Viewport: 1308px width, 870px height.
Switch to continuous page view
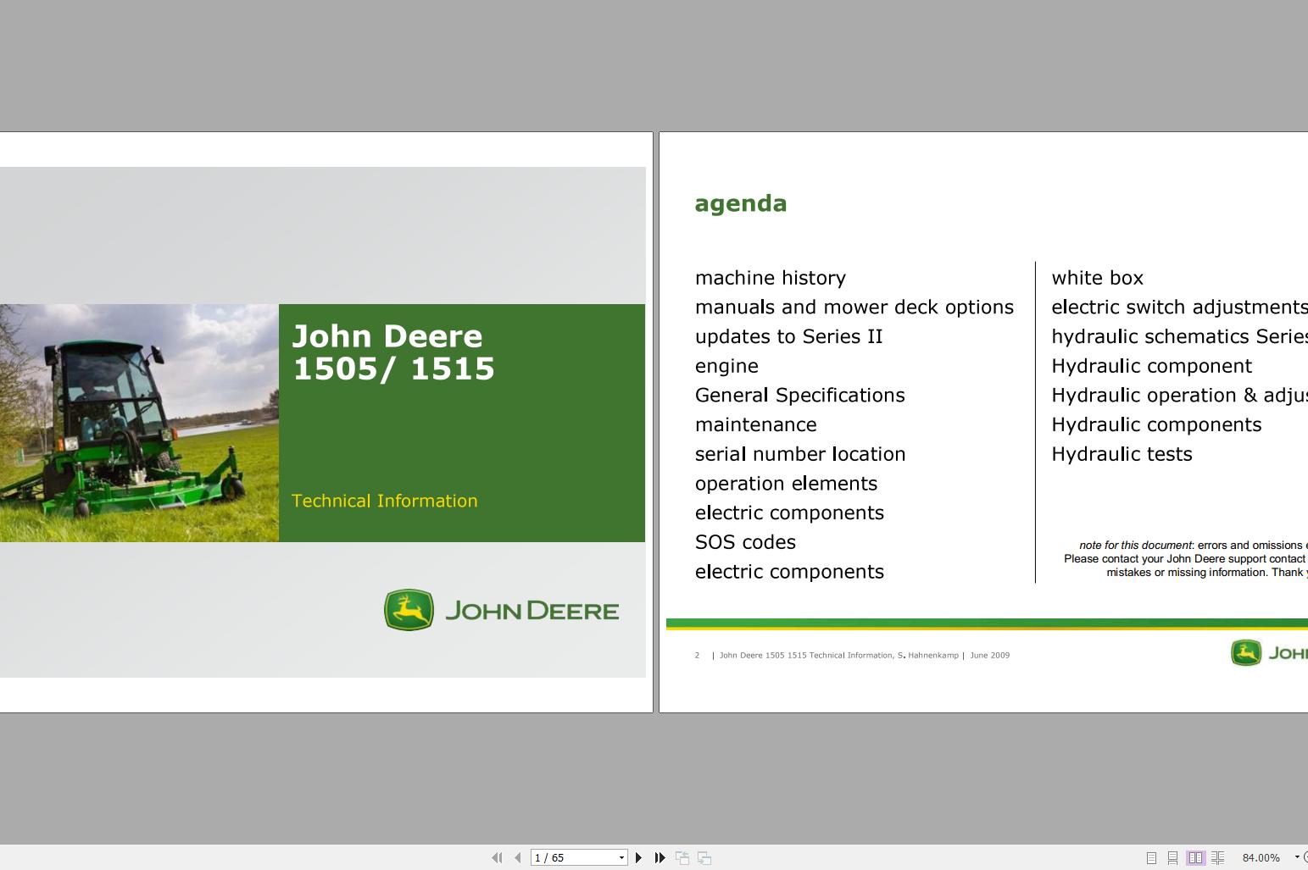point(1172,857)
